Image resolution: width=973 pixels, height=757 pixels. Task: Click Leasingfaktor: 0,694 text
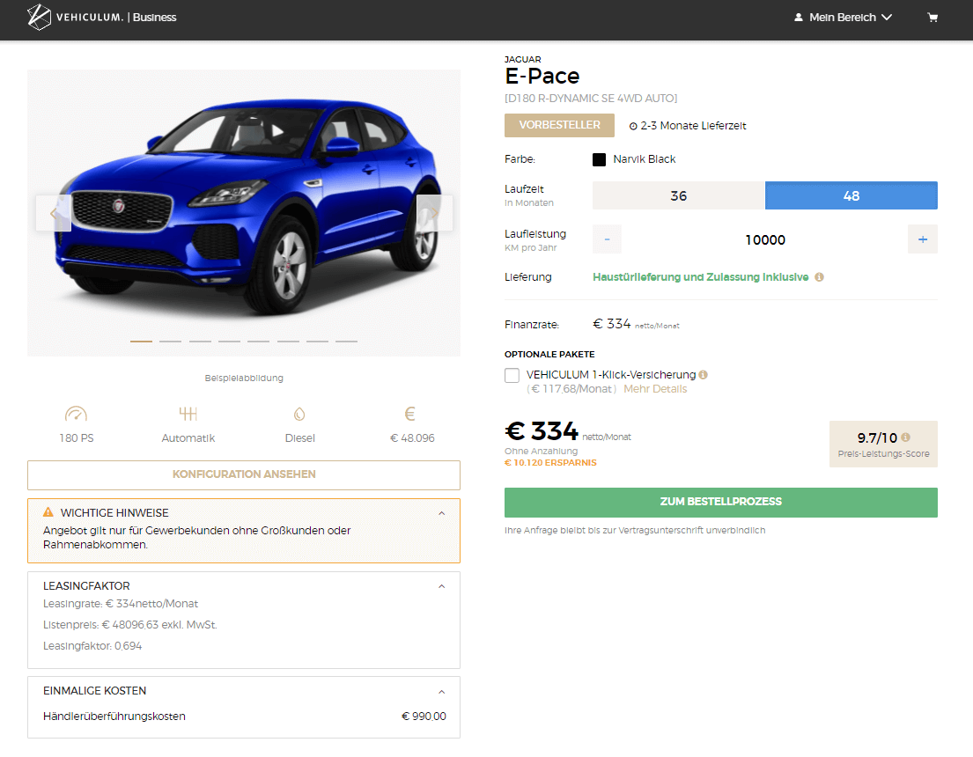tap(92, 647)
